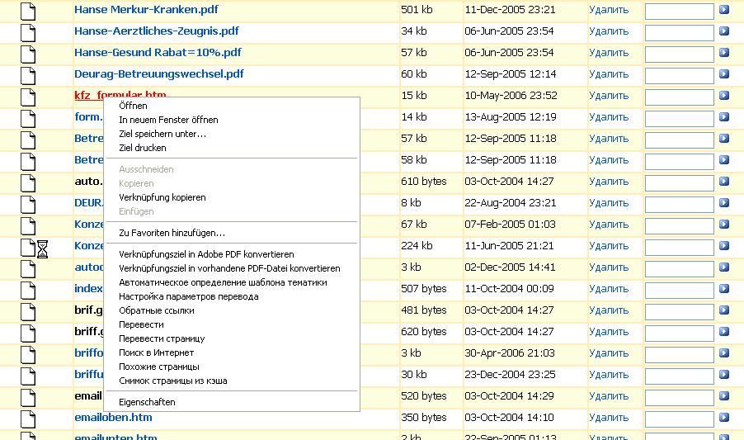Click blue go arrow in 610 bytes row
Image resolution: width=744 pixels, height=440 pixels.
pyautogui.click(x=724, y=182)
